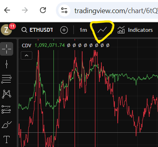Open the forecasting and measurement tools
The width and height of the screenshot is (158, 147).
click(6, 109)
